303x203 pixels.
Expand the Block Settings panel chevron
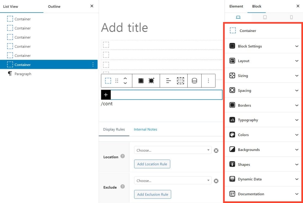coord(297,46)
